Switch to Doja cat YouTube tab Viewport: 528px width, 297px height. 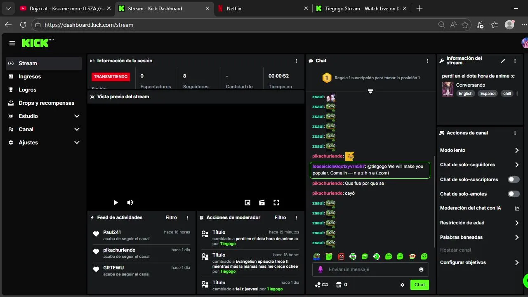click(65, 8)
